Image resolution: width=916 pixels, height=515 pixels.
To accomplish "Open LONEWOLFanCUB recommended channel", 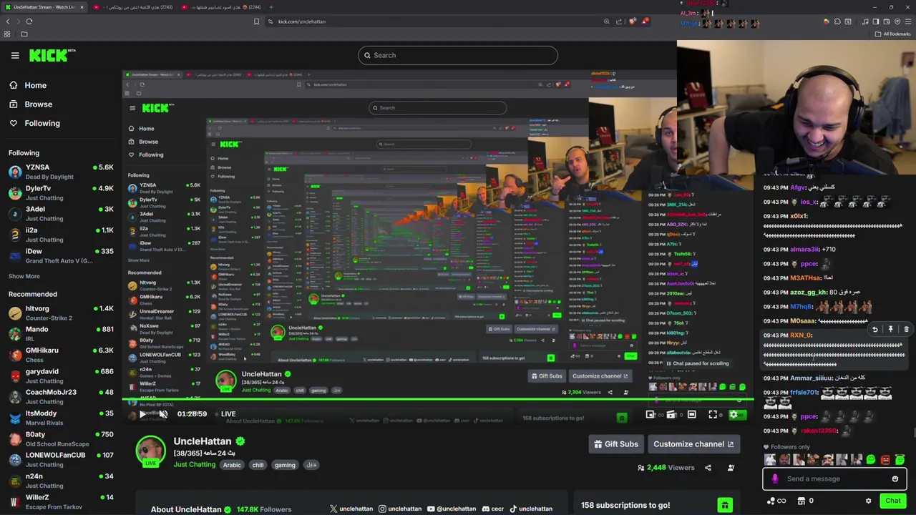I will 61,459.
